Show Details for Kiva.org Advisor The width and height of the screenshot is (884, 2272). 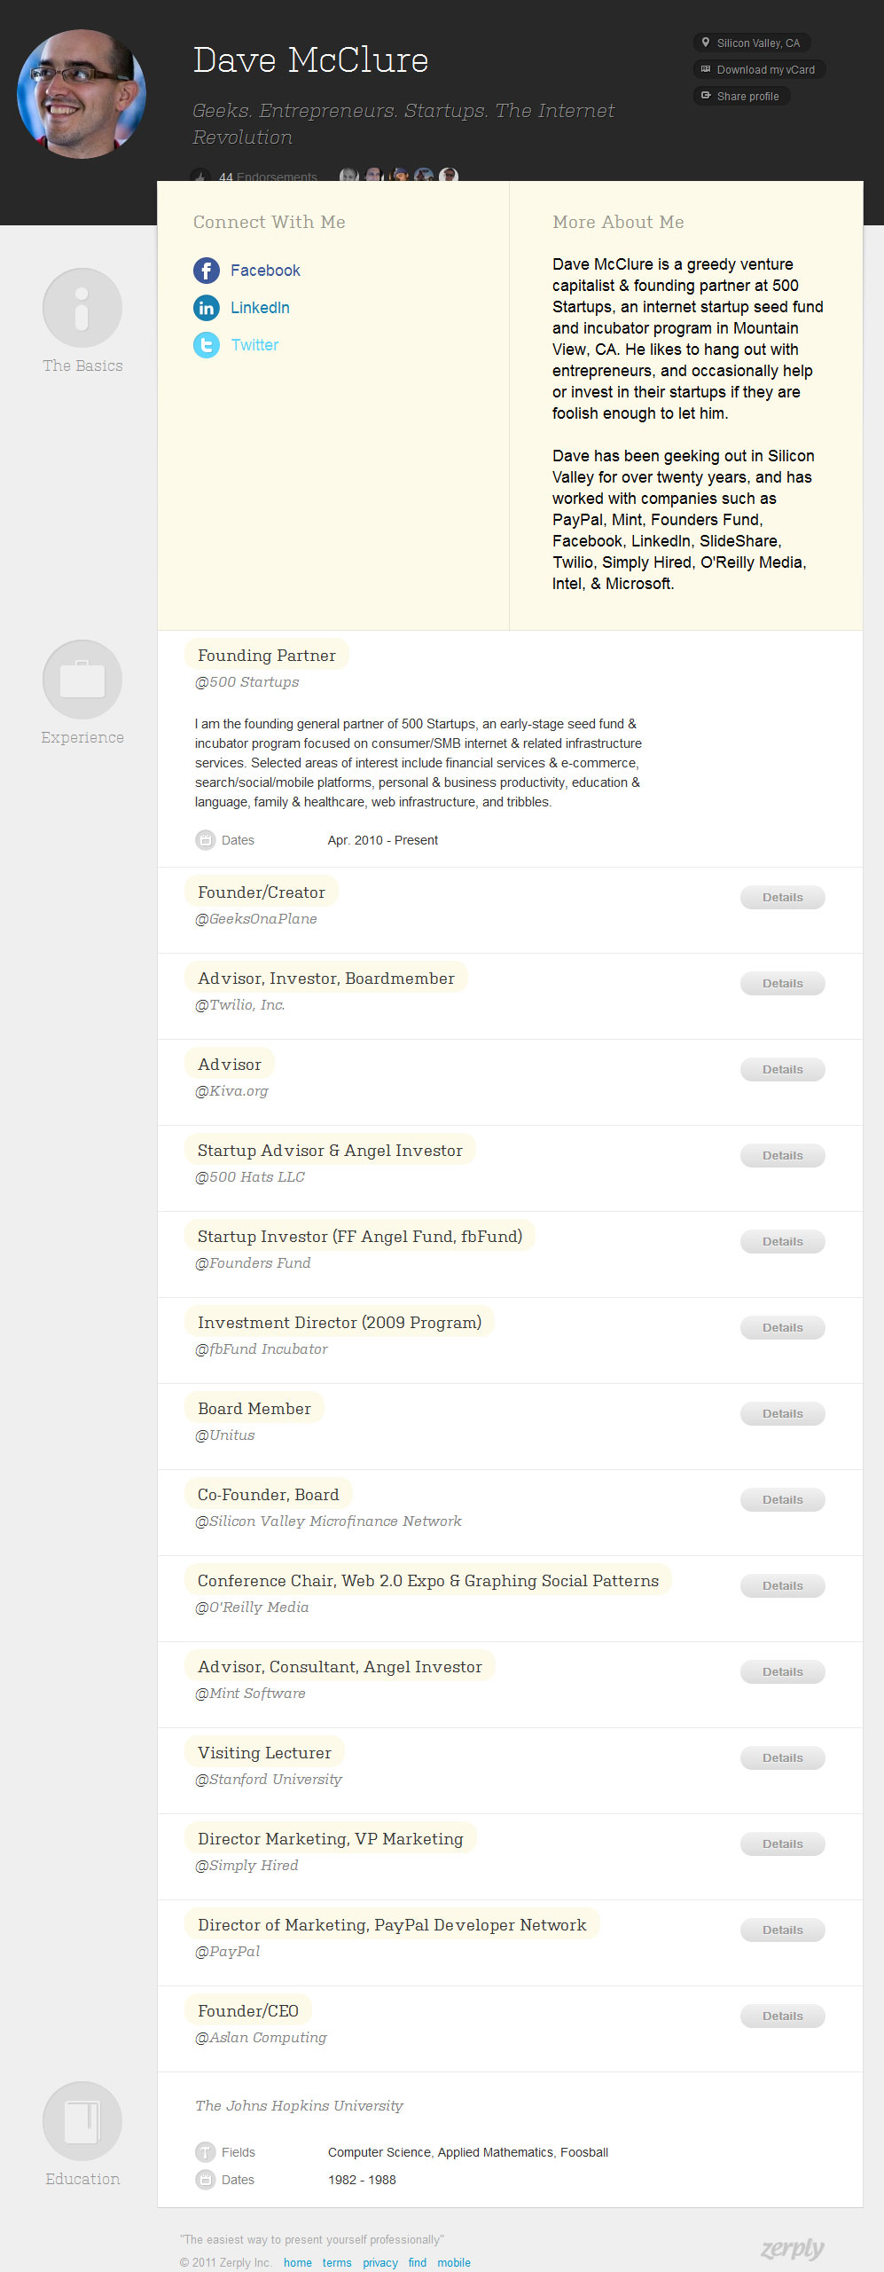pyautogui.click(x=782, y=1070)
